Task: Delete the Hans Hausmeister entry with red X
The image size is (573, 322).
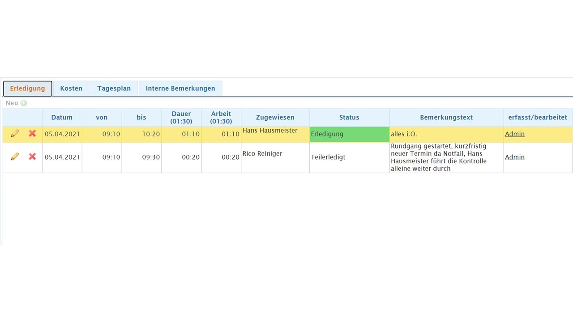Action: click(32, 133)
